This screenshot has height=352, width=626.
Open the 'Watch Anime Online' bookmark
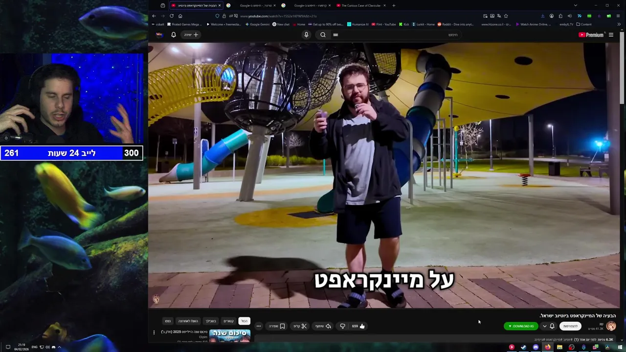pyautogui.click(x=533, y=24)
